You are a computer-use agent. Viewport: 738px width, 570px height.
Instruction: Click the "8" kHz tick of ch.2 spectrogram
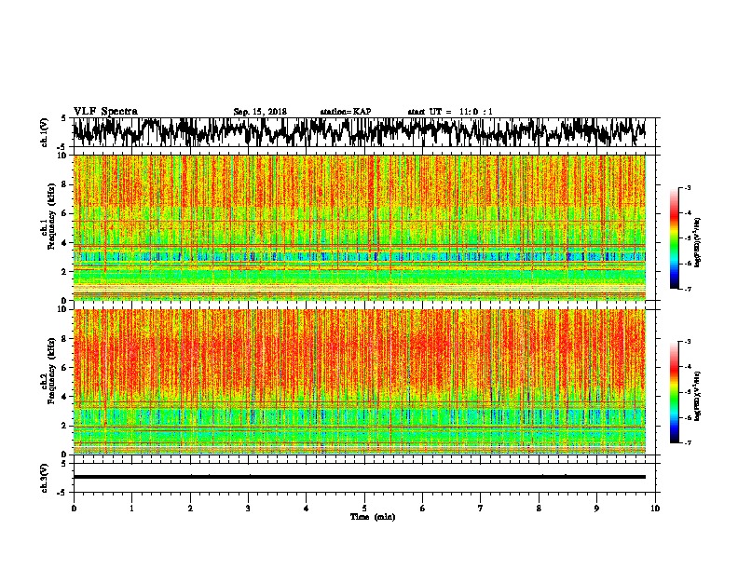coord(66,339)
